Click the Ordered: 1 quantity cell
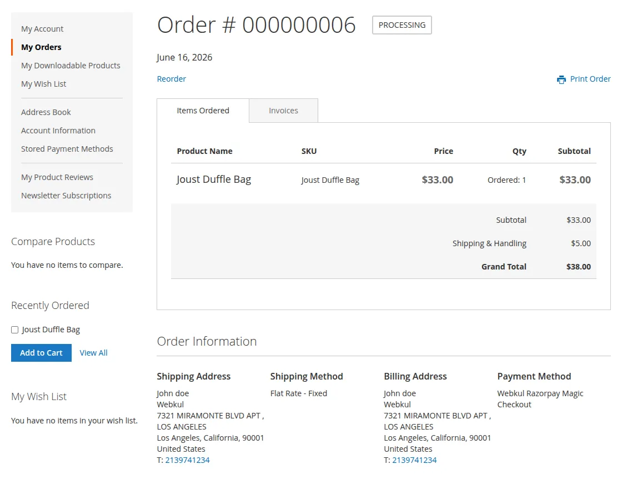622x489 pixels. click(x=506, y=180)
